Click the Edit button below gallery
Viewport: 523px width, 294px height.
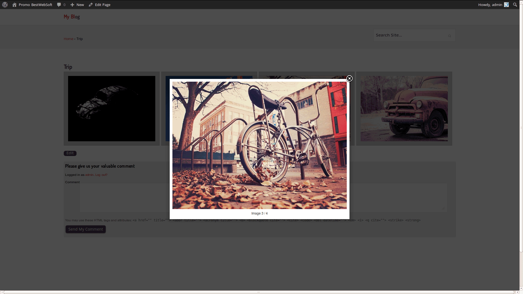coord(70,153)
